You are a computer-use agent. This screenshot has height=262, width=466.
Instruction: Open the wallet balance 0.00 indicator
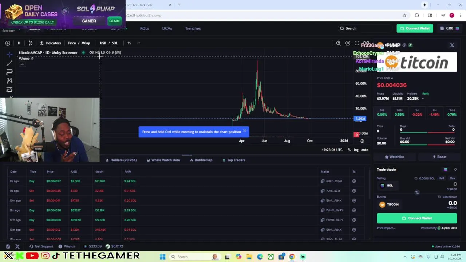click(450, 28)
